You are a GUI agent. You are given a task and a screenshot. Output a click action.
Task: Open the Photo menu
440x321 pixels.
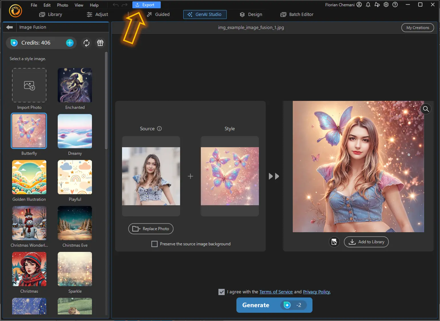[x=62, y=5]
